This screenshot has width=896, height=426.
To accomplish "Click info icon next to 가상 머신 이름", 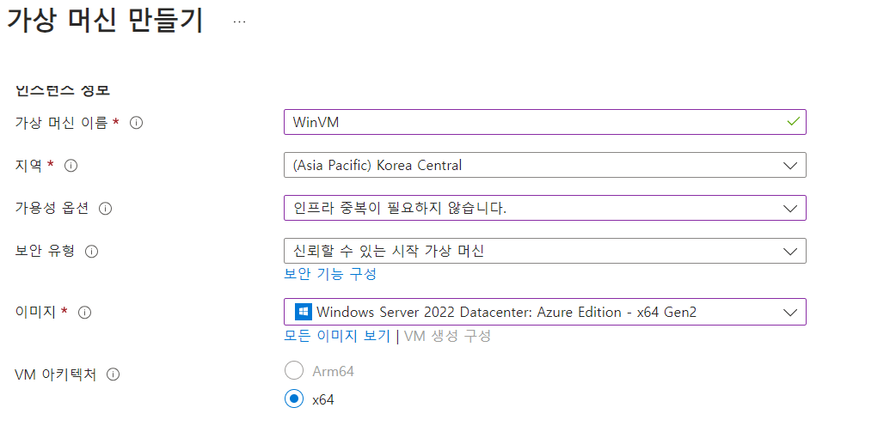I will [136, 123].
